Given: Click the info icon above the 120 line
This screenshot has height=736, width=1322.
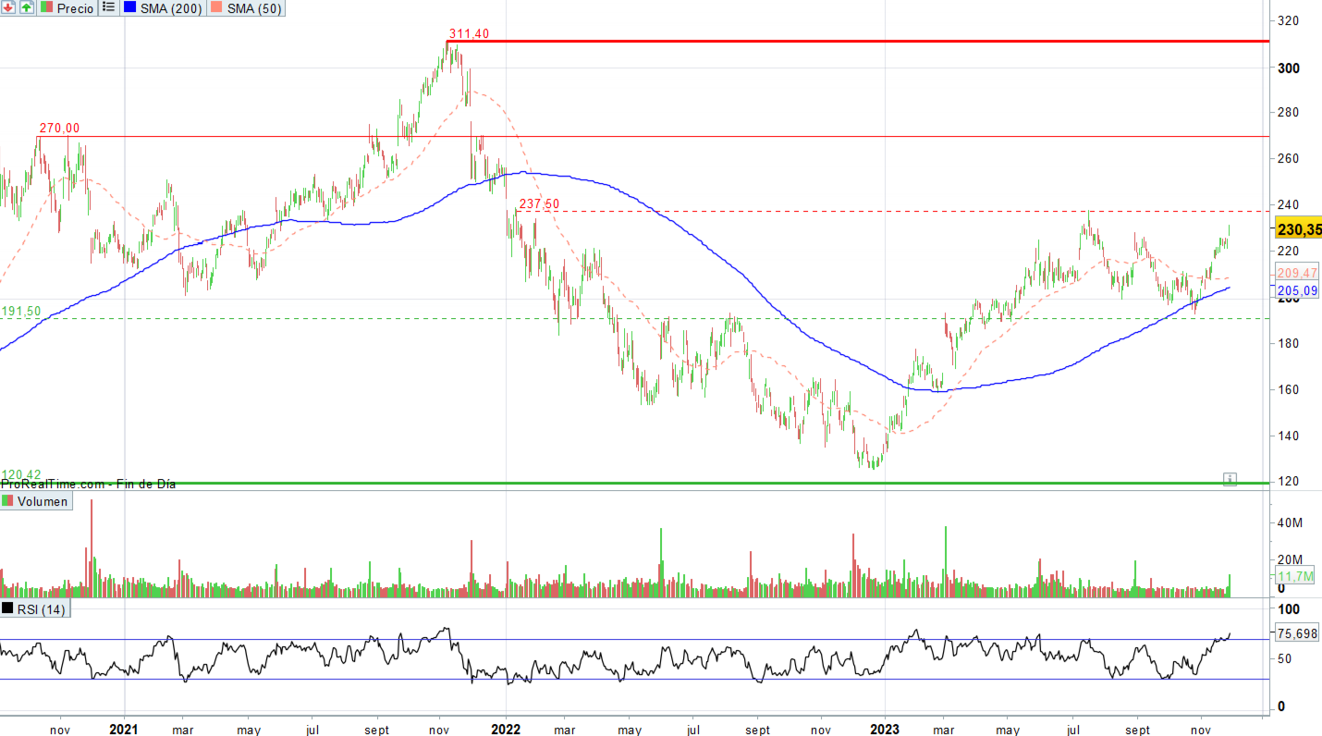Looking at the screenshot, I should point(1230,479).
